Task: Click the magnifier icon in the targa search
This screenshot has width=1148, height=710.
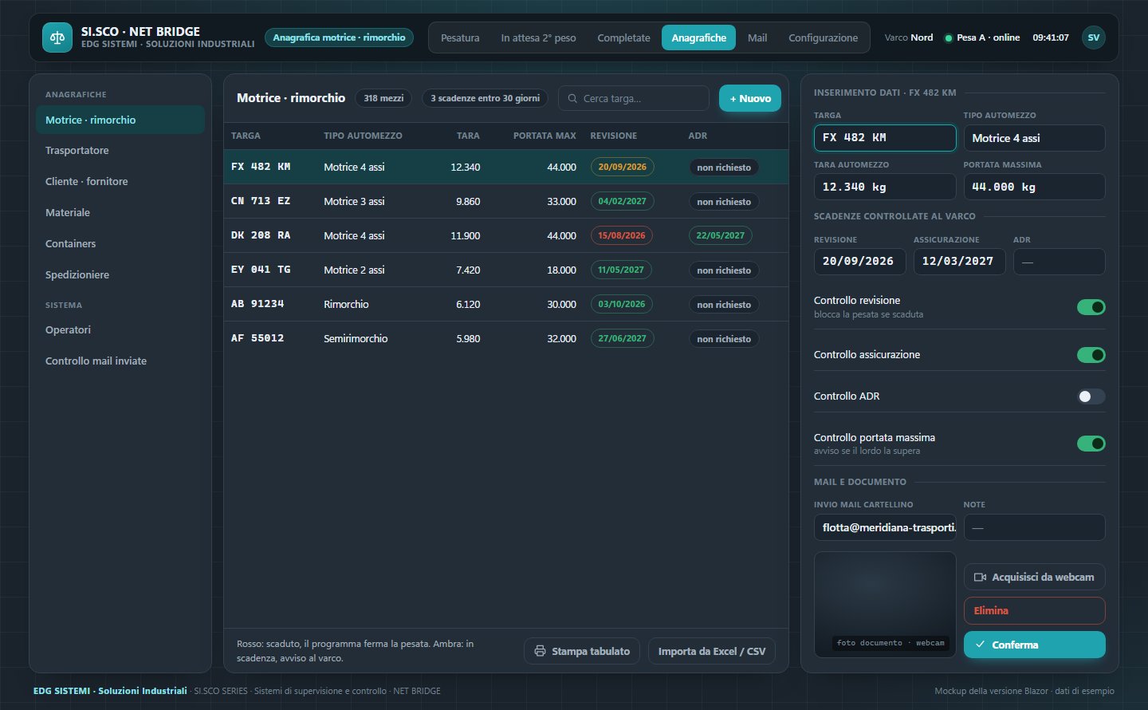Action: tap(572, 98)
